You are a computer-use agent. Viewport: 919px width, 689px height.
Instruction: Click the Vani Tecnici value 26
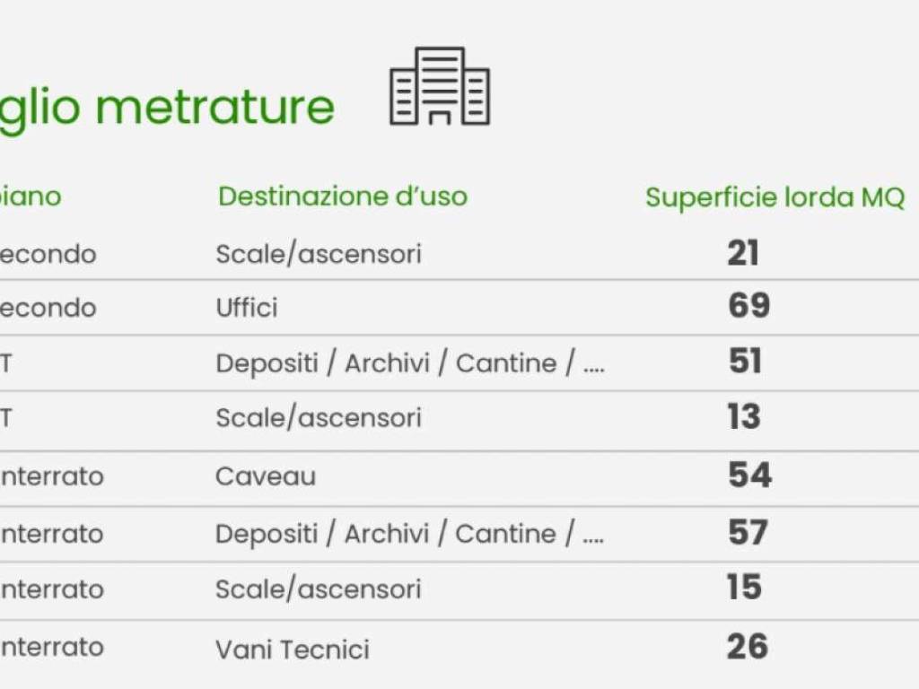tap(748, 646)
